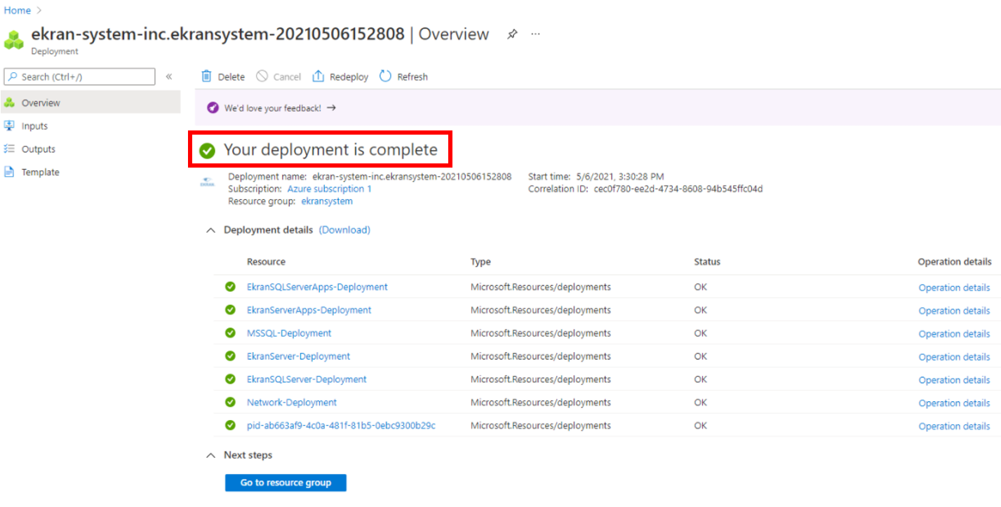1001x507 pixels.
Task: Open the MSSQL-Deployment resource
Action: click(289, 333)
